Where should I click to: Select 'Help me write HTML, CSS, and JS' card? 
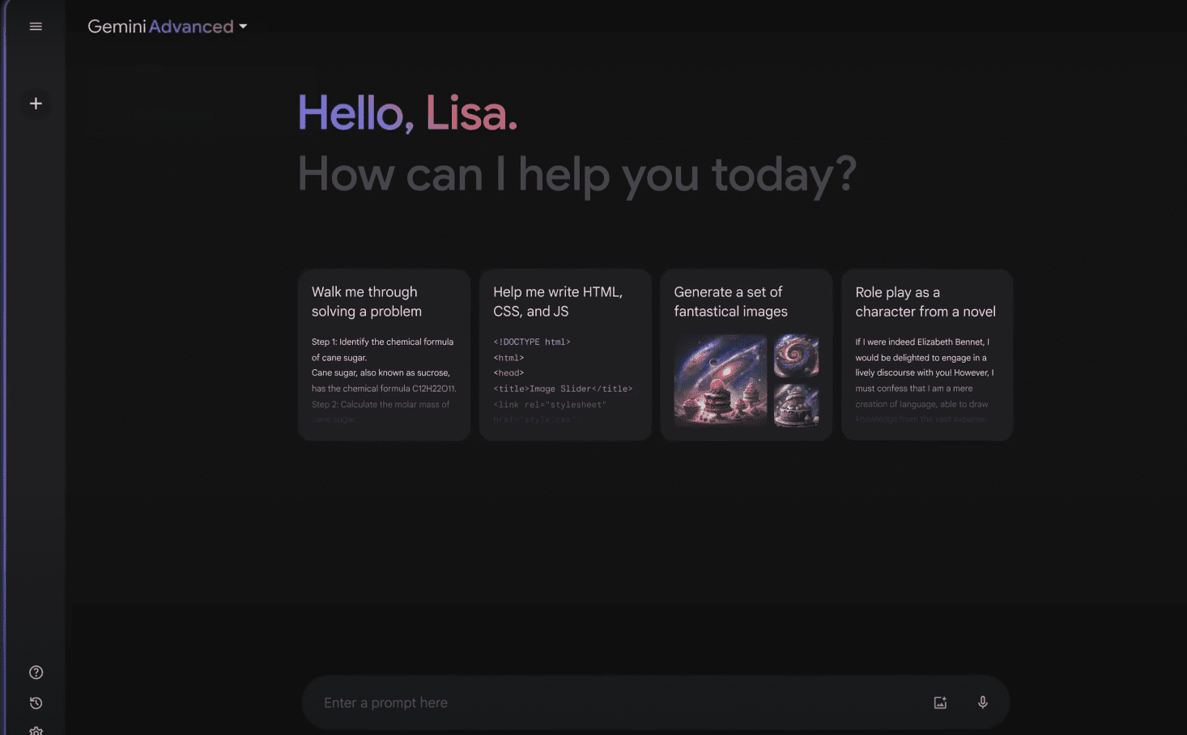(565, 355)
